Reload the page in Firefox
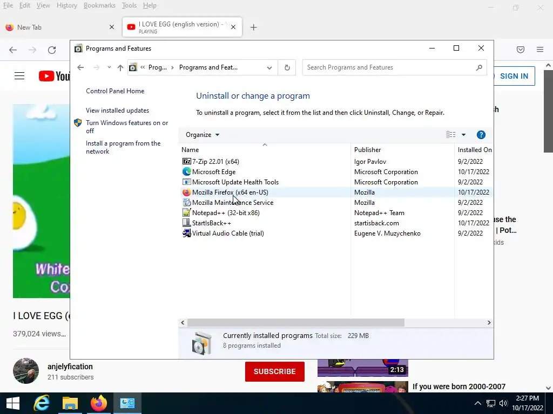The image size is (553, 414). coord(52,50)
